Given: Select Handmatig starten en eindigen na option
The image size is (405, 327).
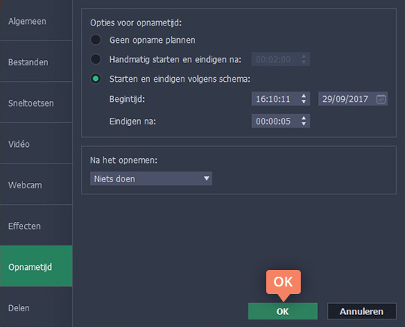Looking at the screenshot, I should click(x=95, y=59).
